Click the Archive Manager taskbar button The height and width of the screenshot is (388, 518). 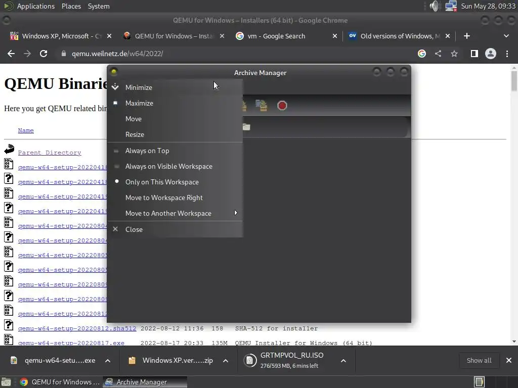(x=145, y=382)
